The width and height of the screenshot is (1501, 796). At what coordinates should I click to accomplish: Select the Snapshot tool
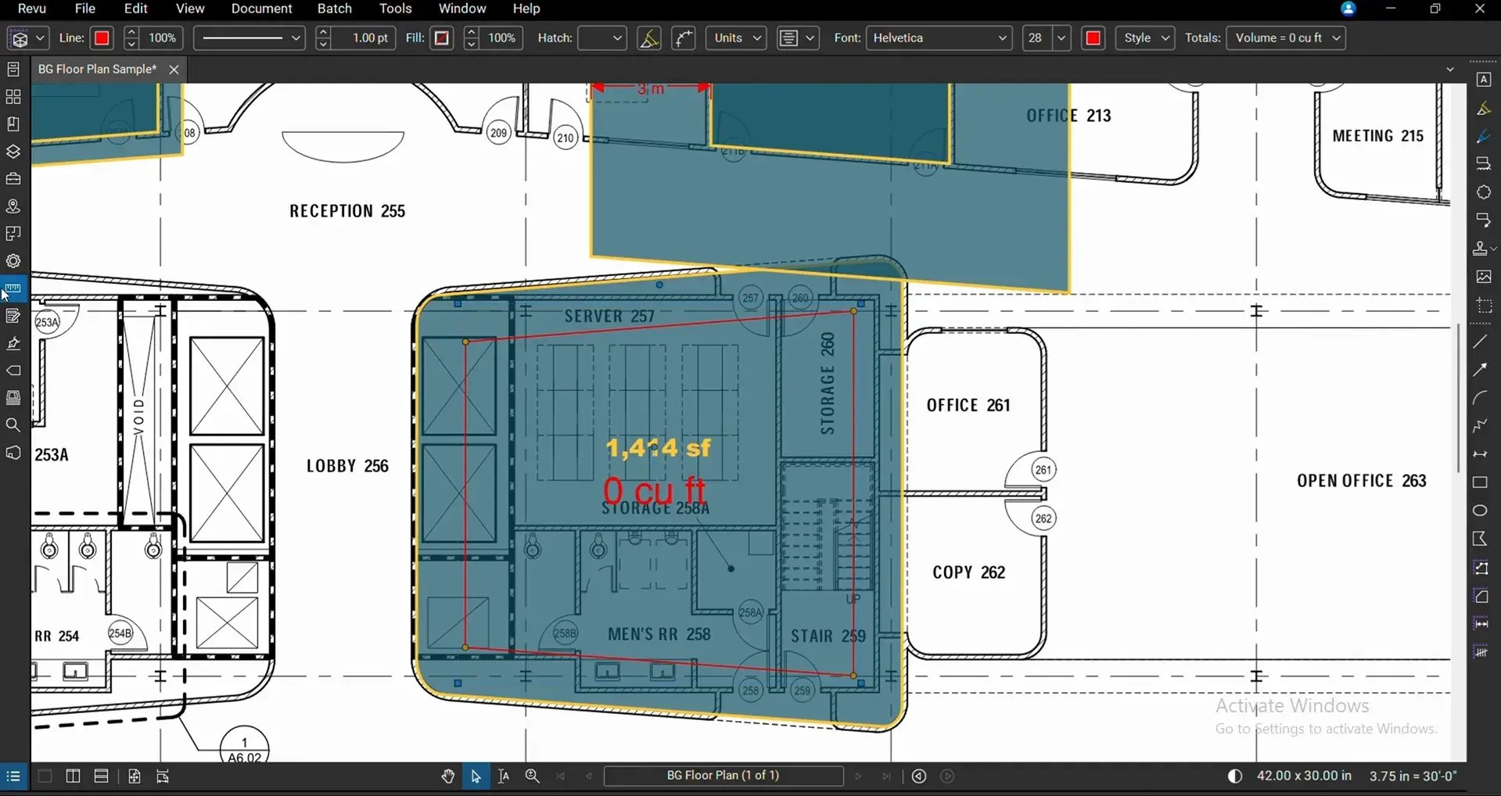pos(1483,306)
